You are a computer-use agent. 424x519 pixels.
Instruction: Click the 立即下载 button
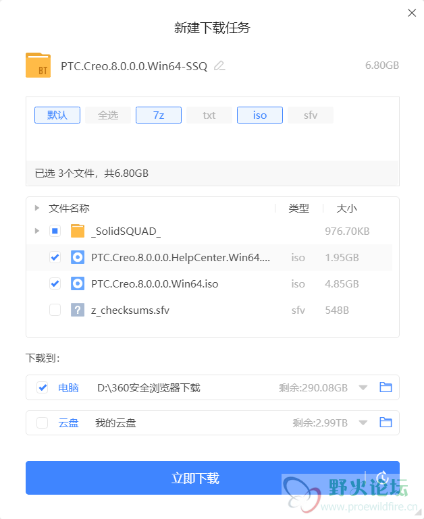click(x=195, y=478)
